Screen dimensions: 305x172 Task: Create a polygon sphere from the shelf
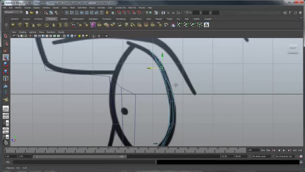13,25
